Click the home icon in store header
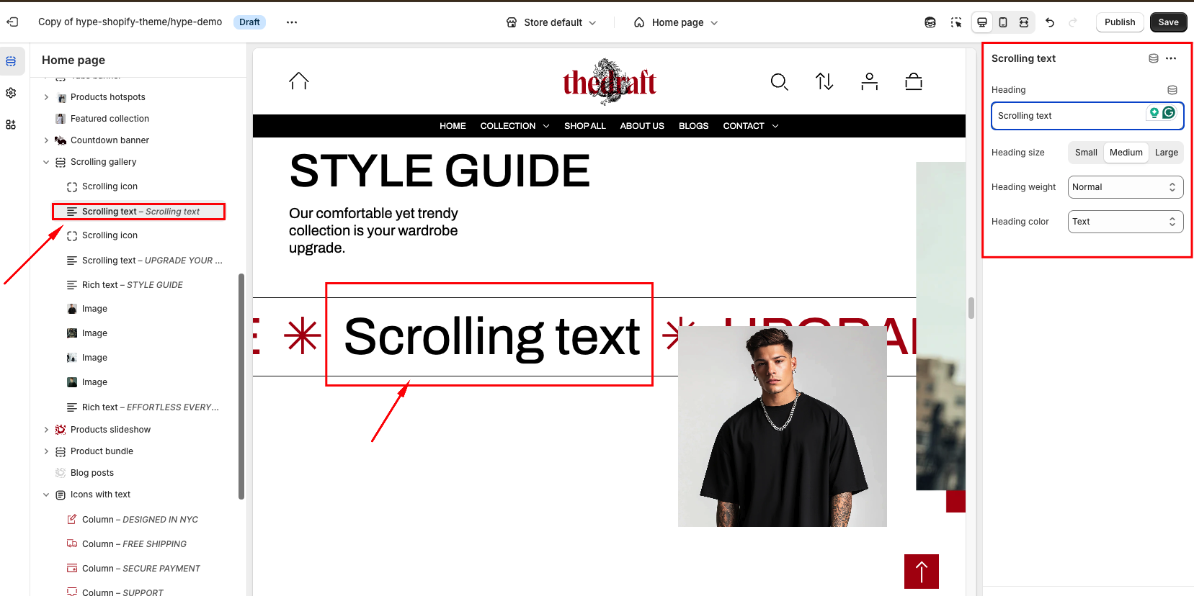The image size is (1194, 596). [x=299, y=81]
